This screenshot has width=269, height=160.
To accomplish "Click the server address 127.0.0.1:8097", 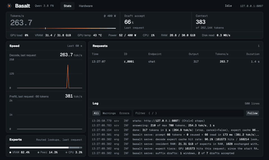I will click(x=251, y=6).
